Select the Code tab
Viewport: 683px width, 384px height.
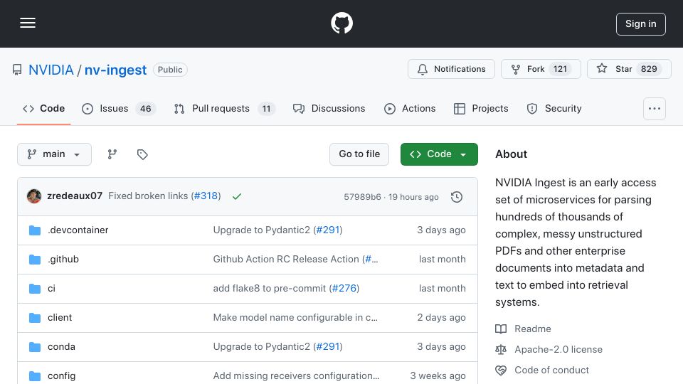(x=43, y=108)
